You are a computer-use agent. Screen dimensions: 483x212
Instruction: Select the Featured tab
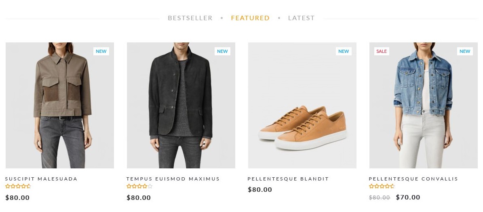point(250,18)
